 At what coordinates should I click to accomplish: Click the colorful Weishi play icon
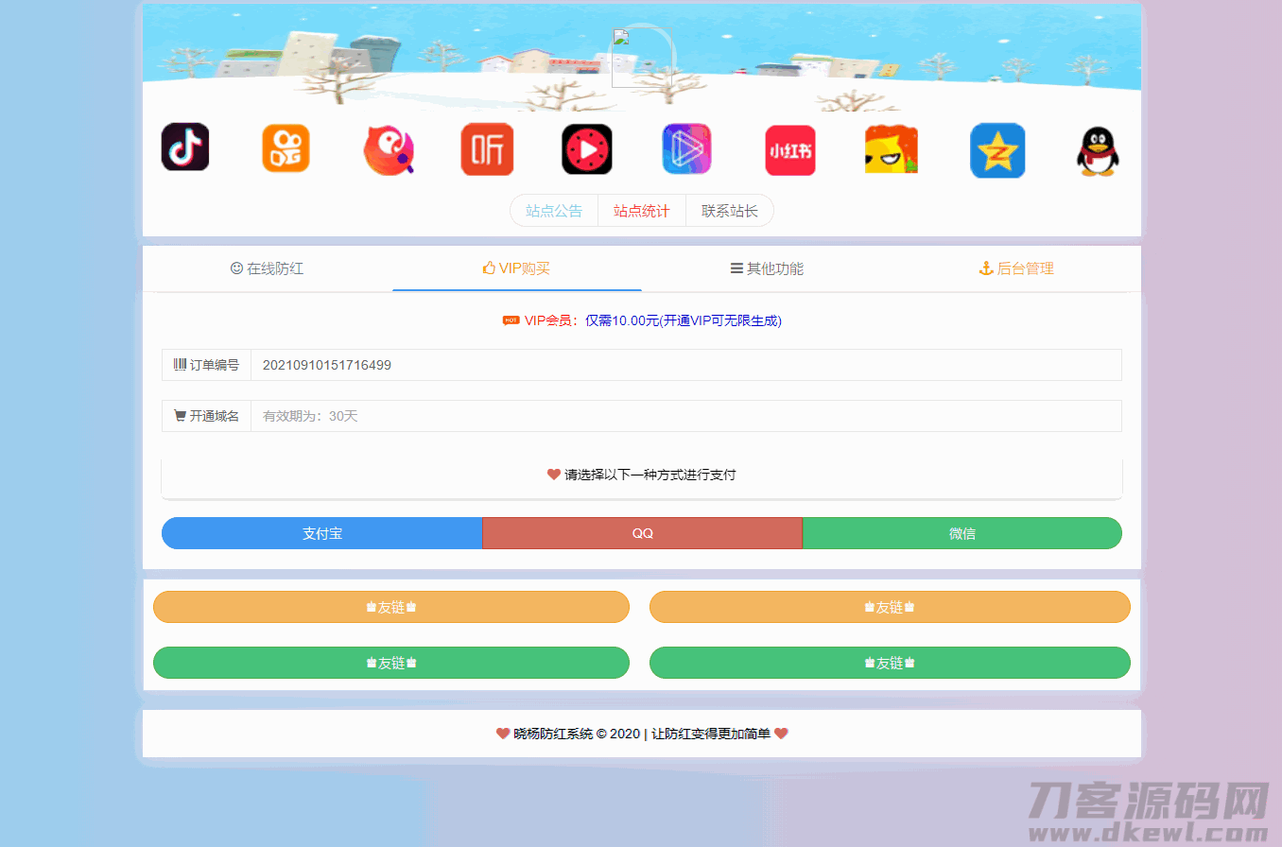point(686,149)
